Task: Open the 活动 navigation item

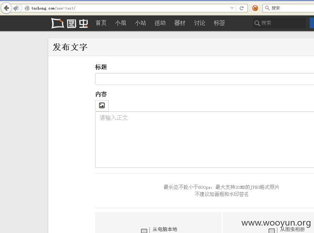Action: click(160, 23)
